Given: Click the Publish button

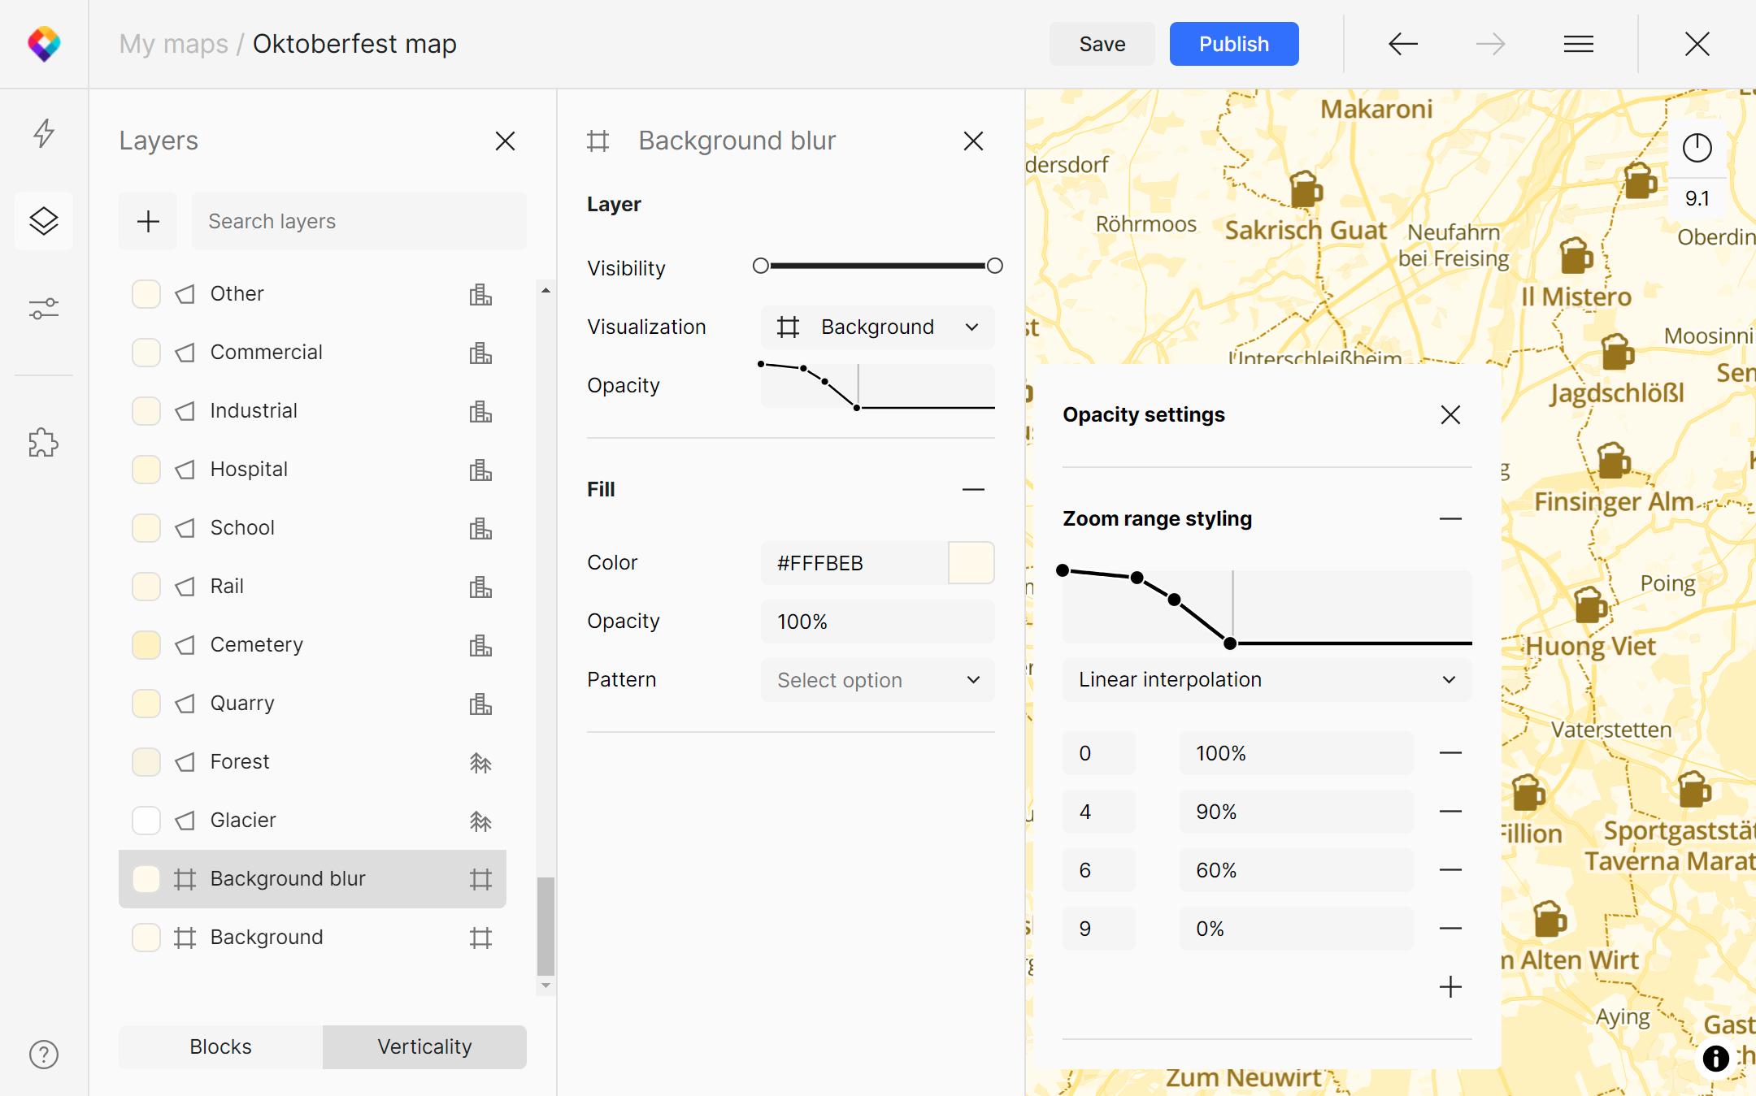Looking at the screenshot, I should 1233,44.
